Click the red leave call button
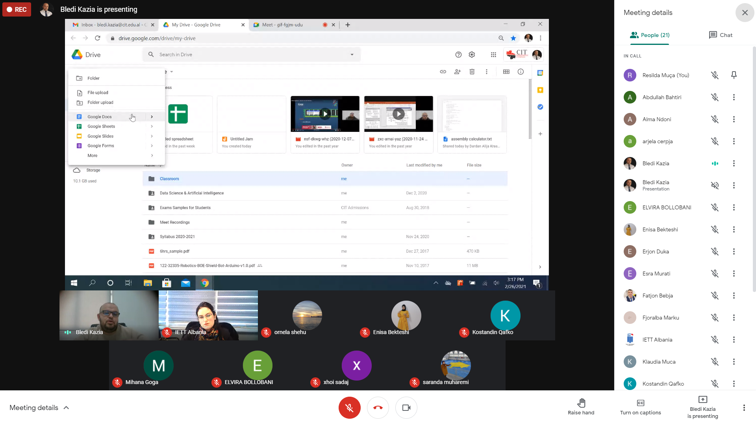Viewport: 756px width, 425px height. coord(378,408)
